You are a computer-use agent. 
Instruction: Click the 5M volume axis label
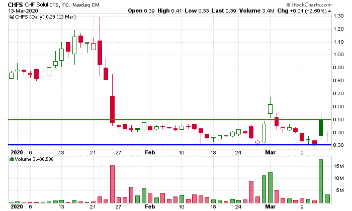click(x=340, y=190)
